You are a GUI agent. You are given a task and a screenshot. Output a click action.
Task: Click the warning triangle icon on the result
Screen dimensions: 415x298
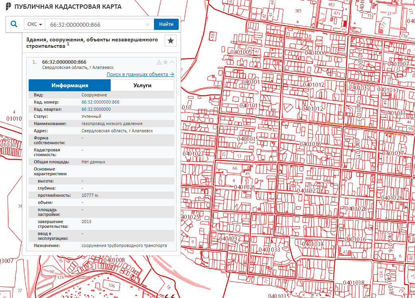[159, 62]
